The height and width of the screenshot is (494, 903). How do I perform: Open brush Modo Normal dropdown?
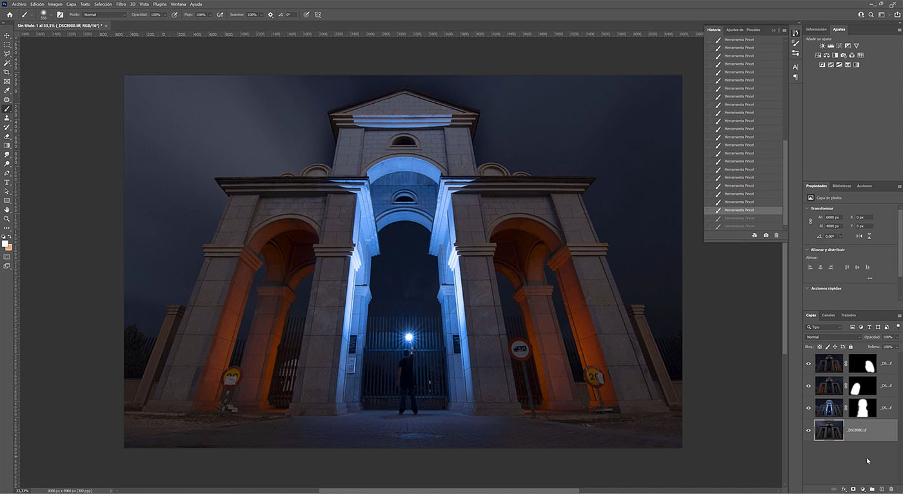point(104,14)
